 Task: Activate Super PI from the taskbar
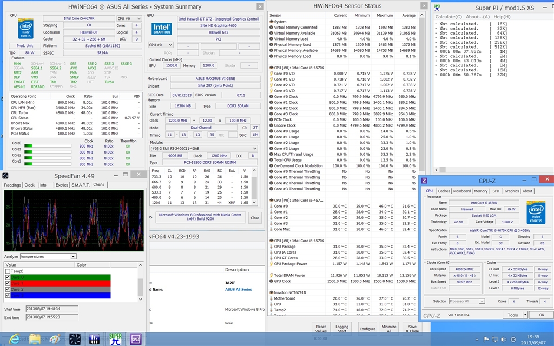(115, 338)
